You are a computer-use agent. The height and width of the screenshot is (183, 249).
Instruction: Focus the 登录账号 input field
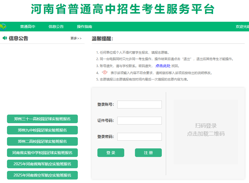[x=140, y=105]
